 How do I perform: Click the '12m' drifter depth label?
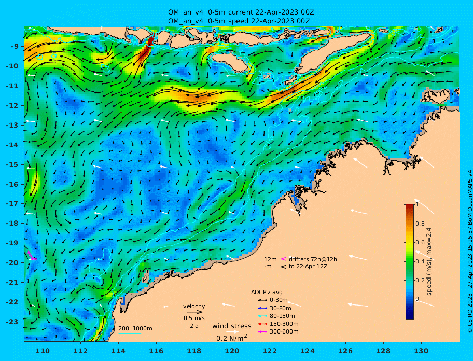click(270, 259)
